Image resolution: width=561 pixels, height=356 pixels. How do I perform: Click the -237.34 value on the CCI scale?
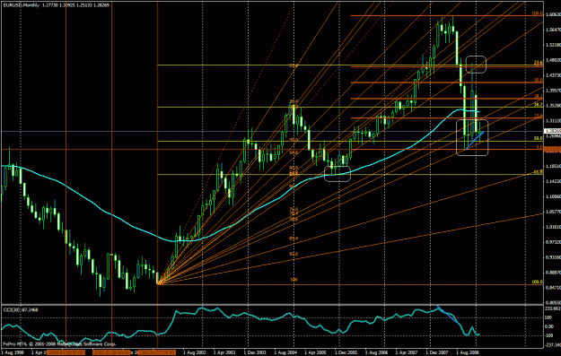553,345
